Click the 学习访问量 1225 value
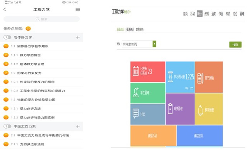This screenshot has height=150, width=247. point(190,77)
